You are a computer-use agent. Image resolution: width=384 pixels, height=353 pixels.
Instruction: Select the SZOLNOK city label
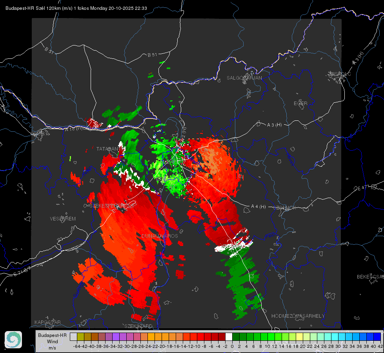pyautogui.click(x=285, y=208)
